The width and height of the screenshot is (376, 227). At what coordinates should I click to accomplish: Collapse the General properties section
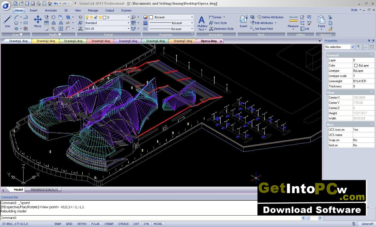[371, 55]
